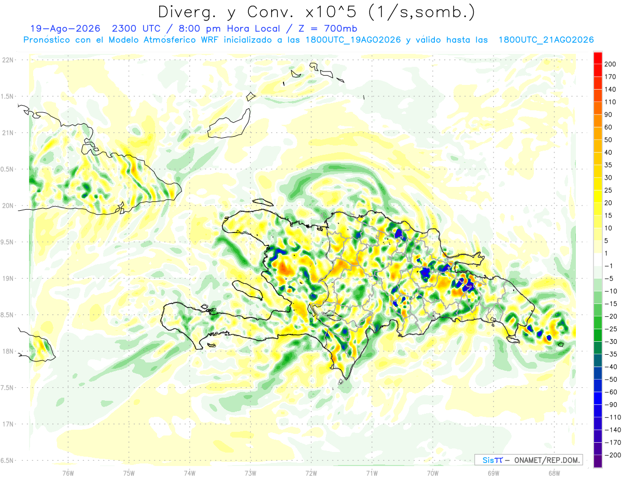Viewport: 622px width, 480px height.
Task: Click the -170 value on the color scale
Action: 612,443
